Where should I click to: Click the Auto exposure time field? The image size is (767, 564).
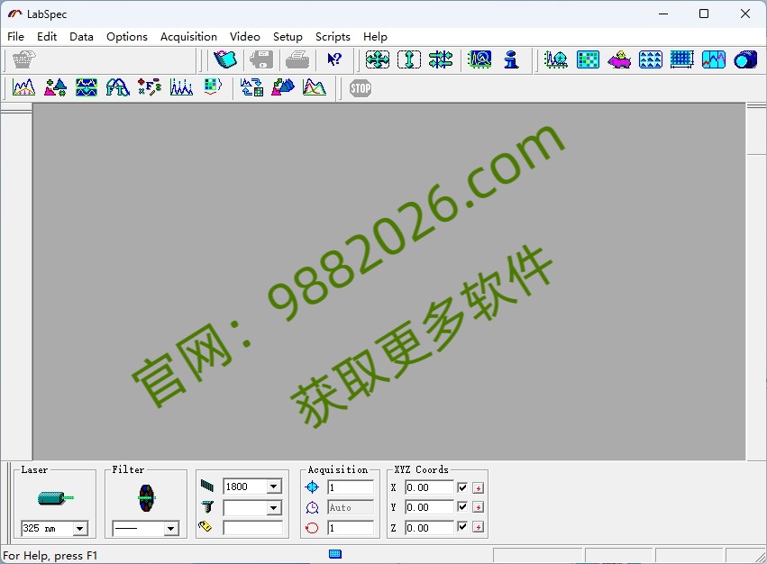click(351, 507)
